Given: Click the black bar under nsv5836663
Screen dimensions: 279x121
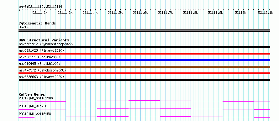Looking at the screenshot, I should 144,80.
